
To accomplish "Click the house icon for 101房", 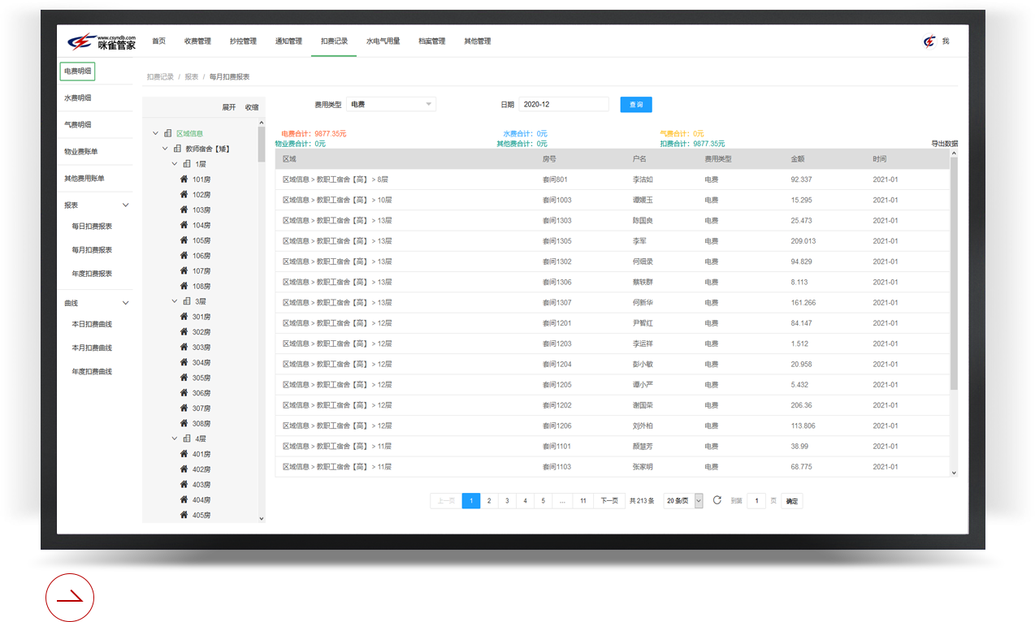I will pos(184,179).
